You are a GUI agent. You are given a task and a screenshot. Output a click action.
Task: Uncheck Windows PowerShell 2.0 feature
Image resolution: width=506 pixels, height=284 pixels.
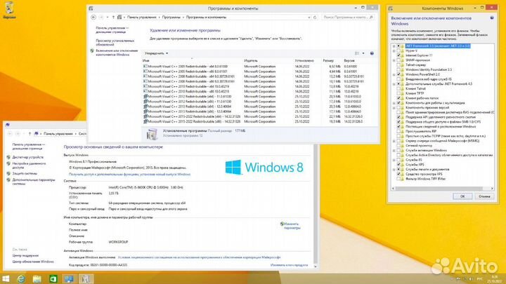point(398,74)
